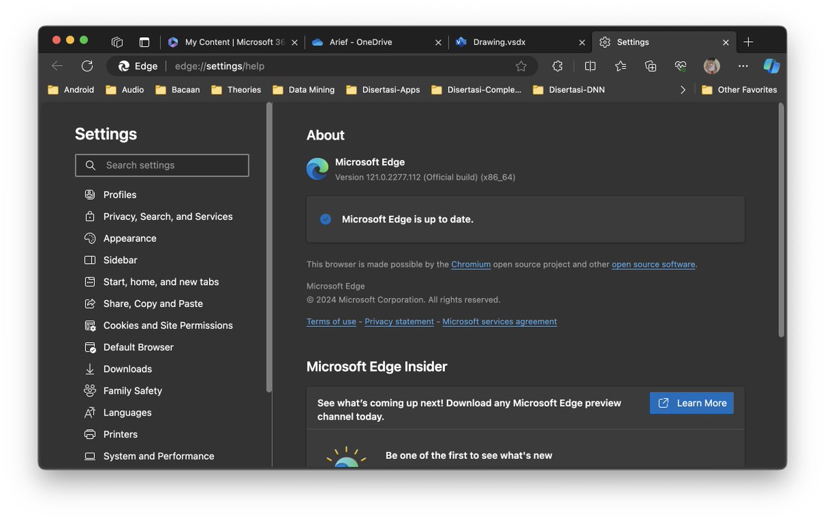The width and height of the screenshot is (825, 520).
Task: Open the Privacy statement link
Action: coord(399,321)
